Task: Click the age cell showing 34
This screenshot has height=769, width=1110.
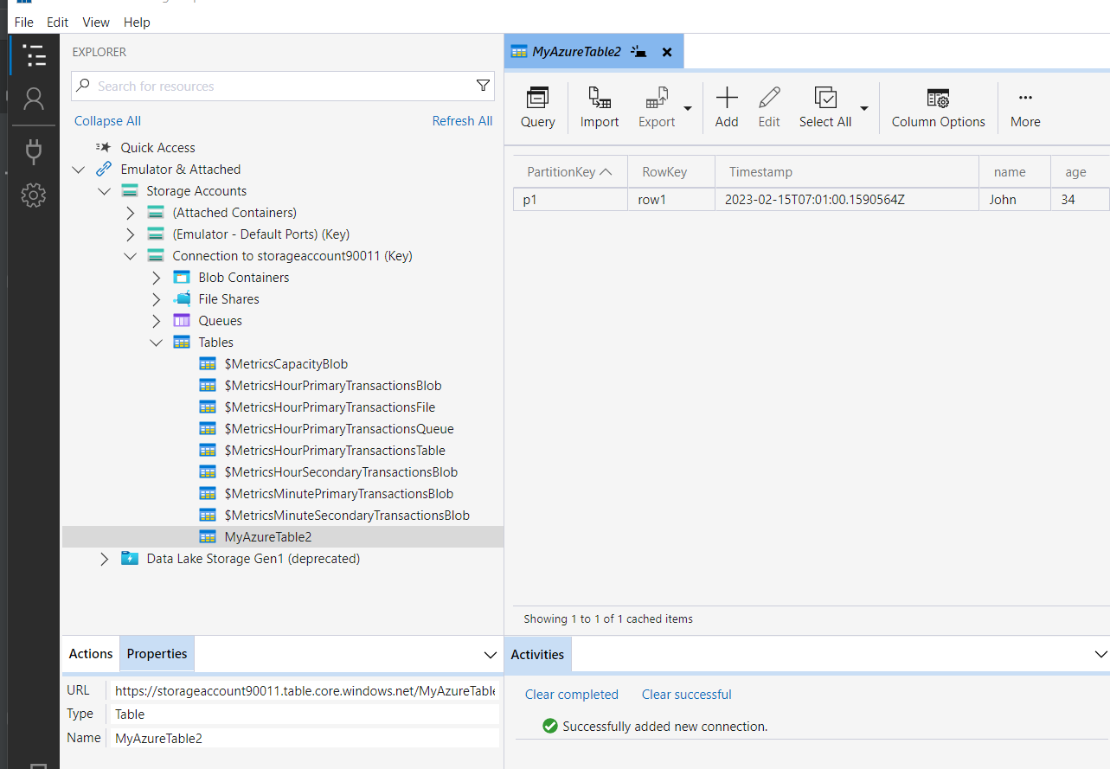Action: coord(1080,200)
